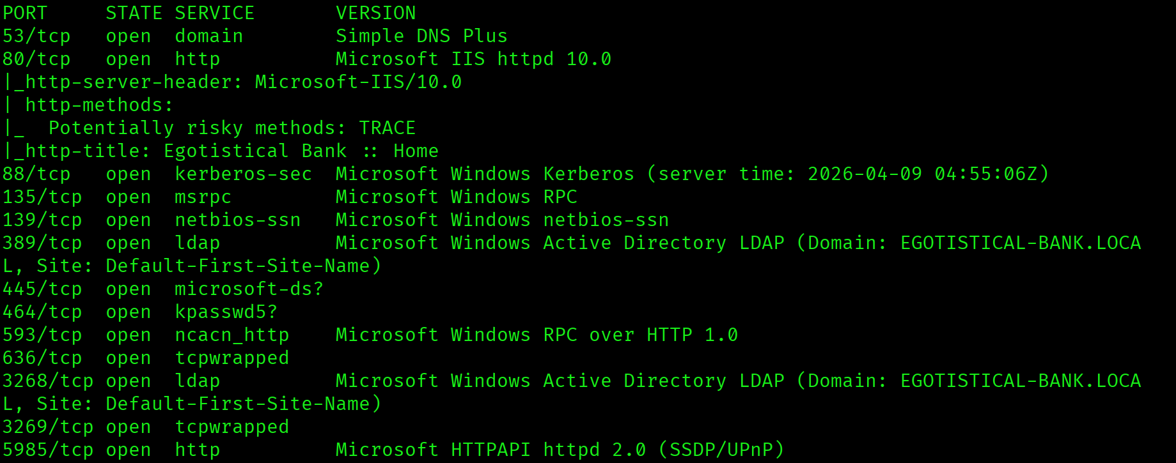Click the 636/tcp port entry
Screen dimensions: 1176x463
tap(42, 358)
